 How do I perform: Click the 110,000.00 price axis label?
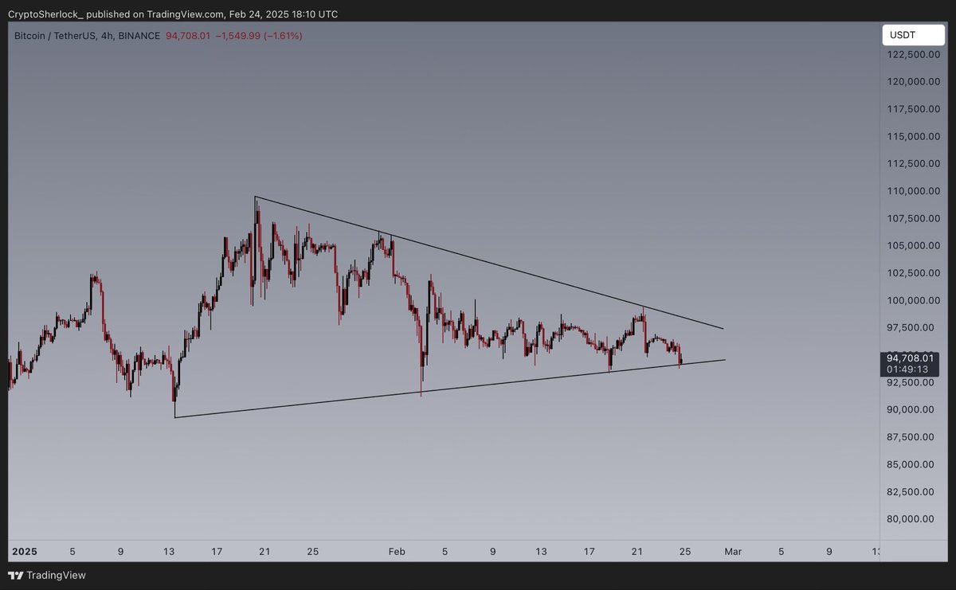[x=913, y=191]
